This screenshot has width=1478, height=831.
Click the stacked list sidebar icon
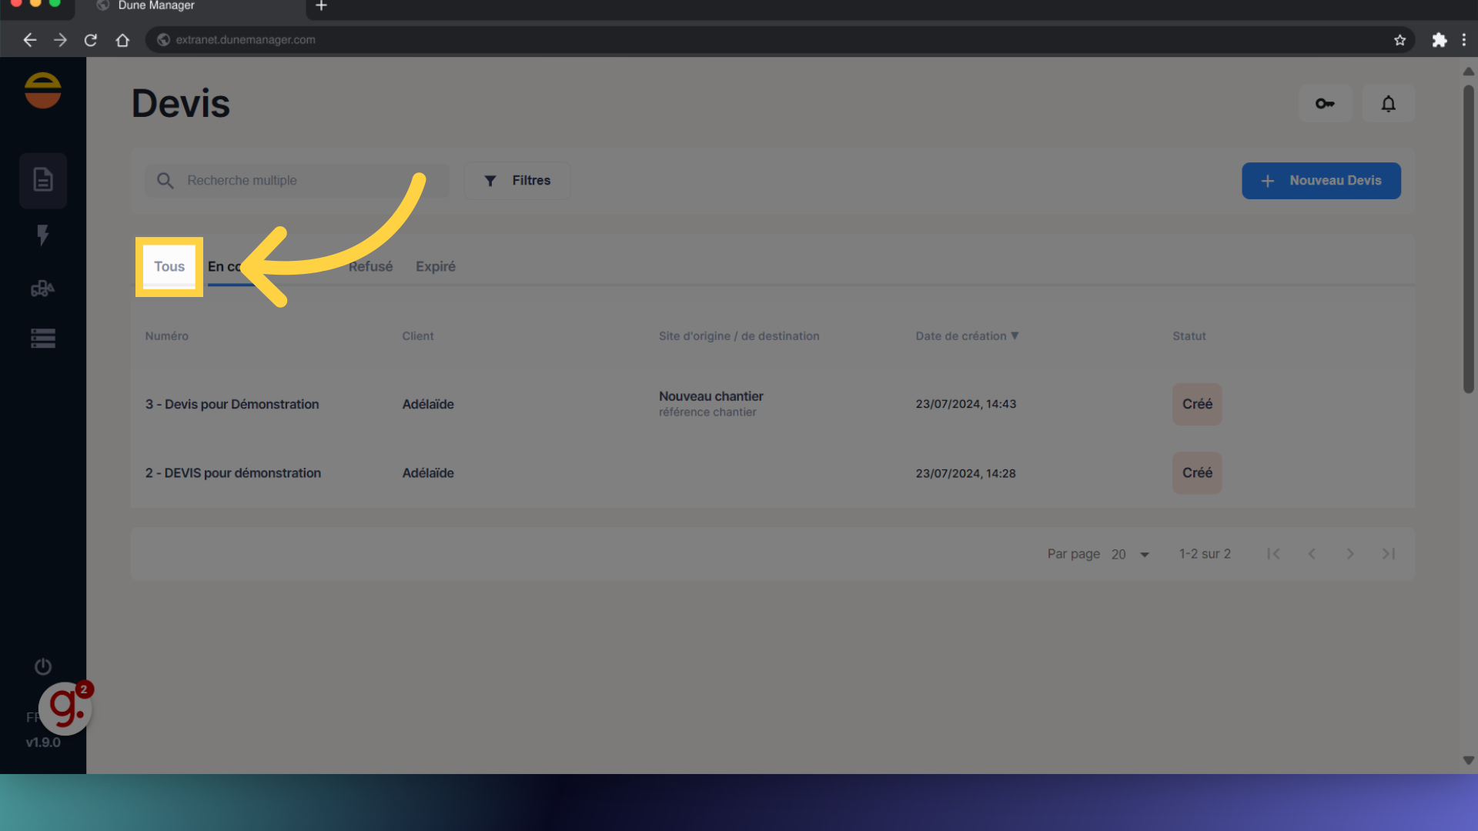tap(43, 339)
